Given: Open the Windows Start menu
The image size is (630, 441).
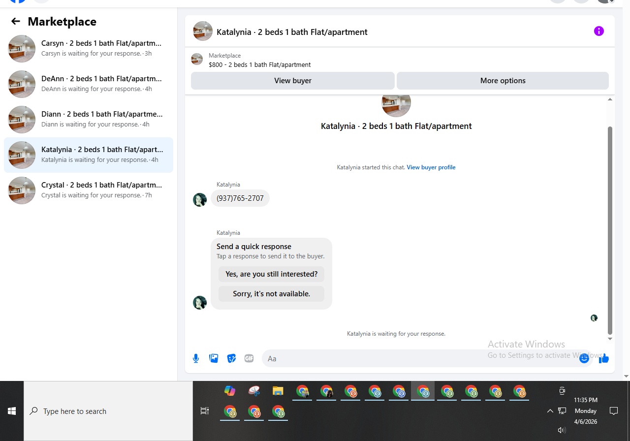Looking at the screenshot, I should coord(12,411).
